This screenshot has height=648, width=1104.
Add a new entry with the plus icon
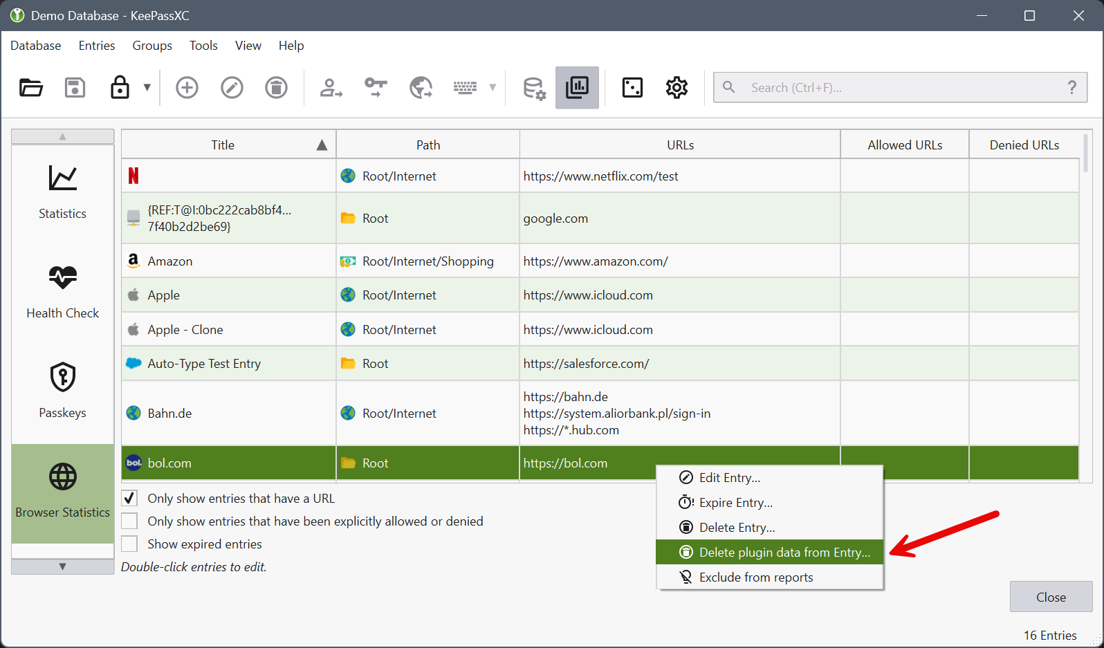click(x=187, y=88)
